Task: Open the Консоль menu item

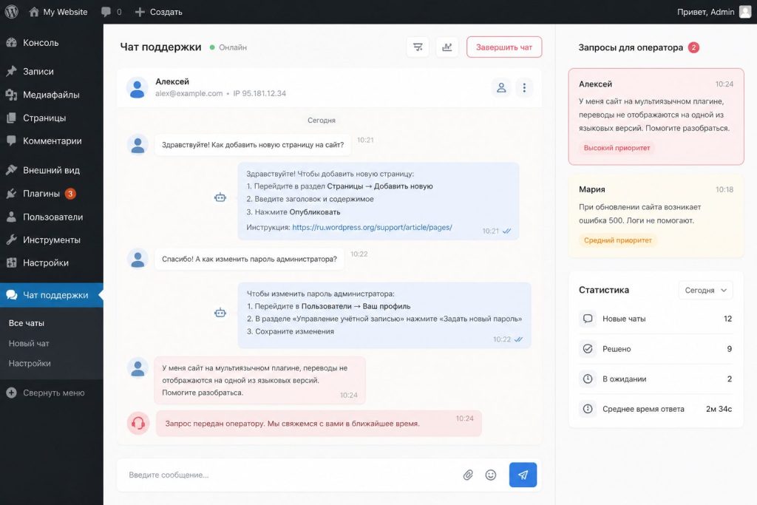Action: pyautogui.click(x=52, y=42)
